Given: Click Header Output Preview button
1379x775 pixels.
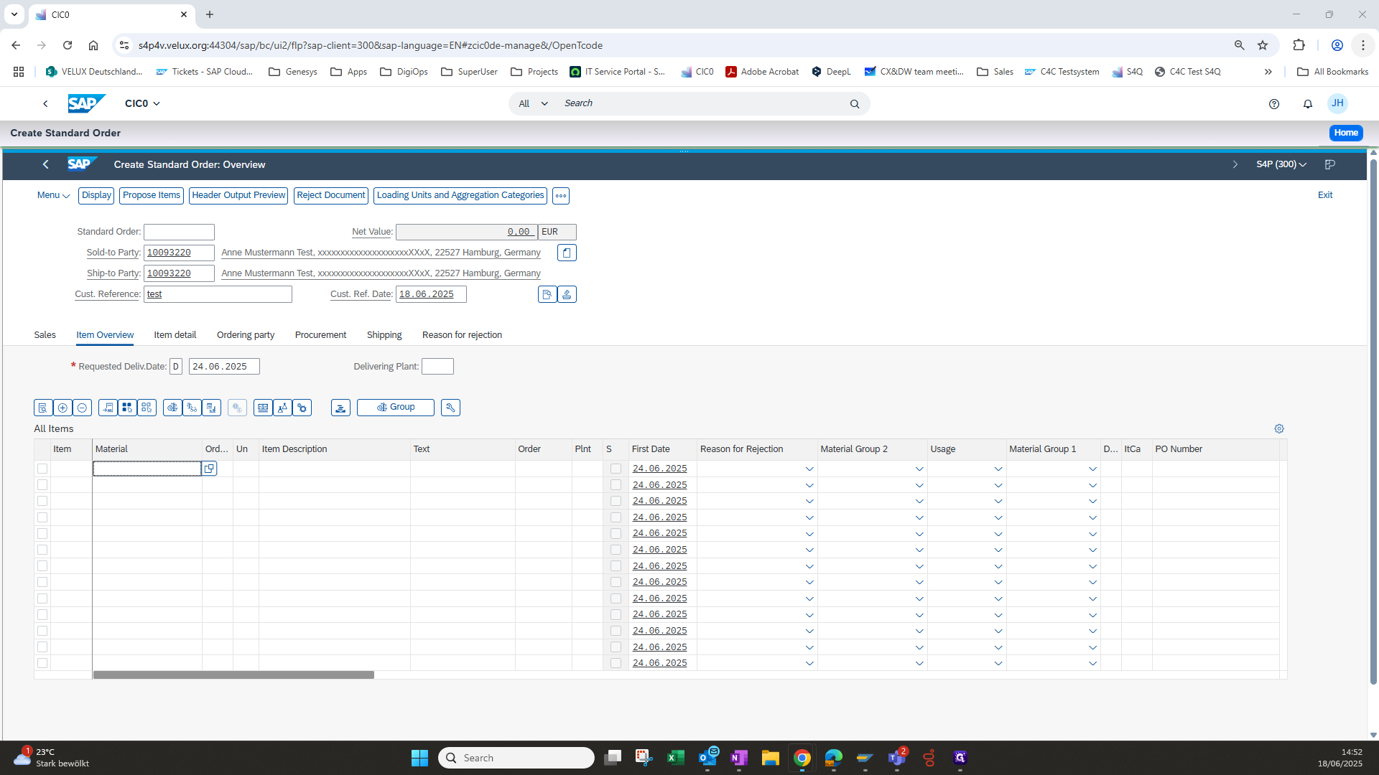Looking at the screenshot, I should pos(238,195).
